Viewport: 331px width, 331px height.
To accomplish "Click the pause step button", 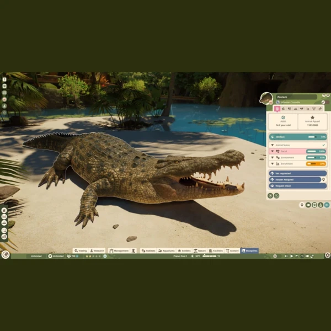I will (286, 256).
